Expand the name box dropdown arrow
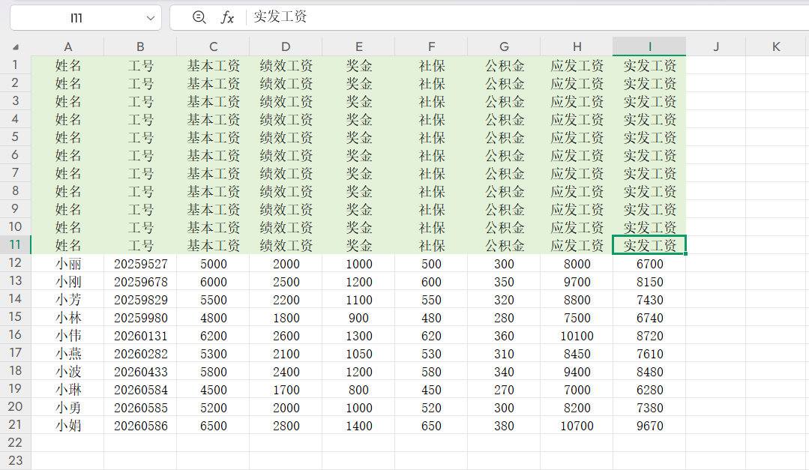 click(150, 17)
